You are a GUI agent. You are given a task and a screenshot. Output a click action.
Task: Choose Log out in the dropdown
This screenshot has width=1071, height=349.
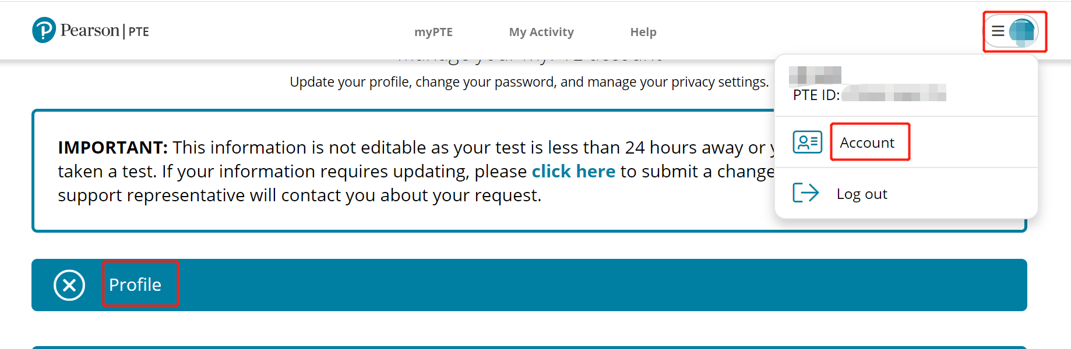pos(862,194)
